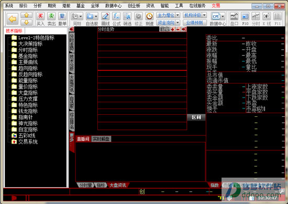Open the F10 company info icon

245,17
